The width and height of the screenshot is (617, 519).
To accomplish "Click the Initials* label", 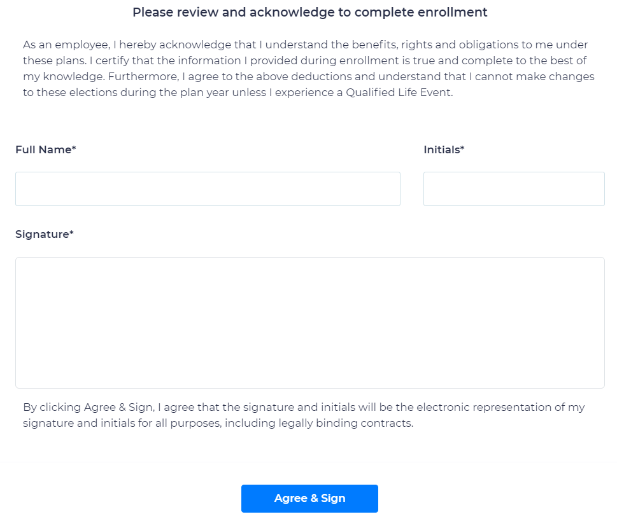I will 444,149.
